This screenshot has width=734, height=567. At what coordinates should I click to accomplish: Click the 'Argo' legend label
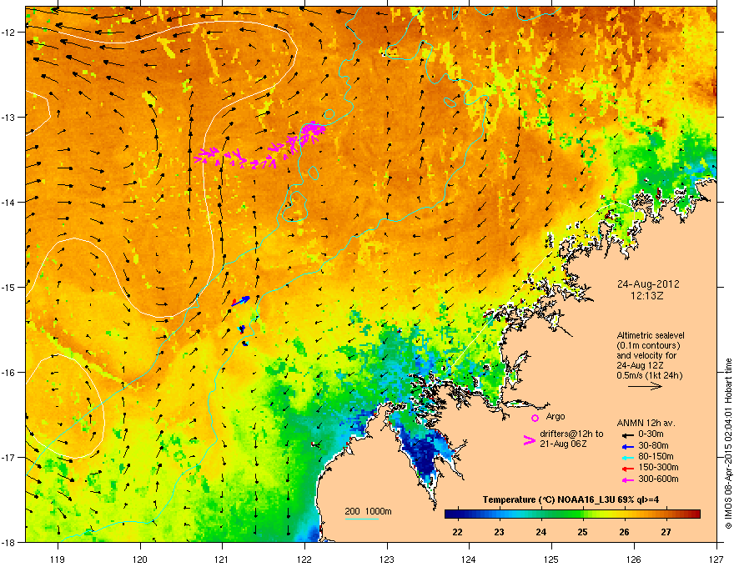(x=556, y=416)
